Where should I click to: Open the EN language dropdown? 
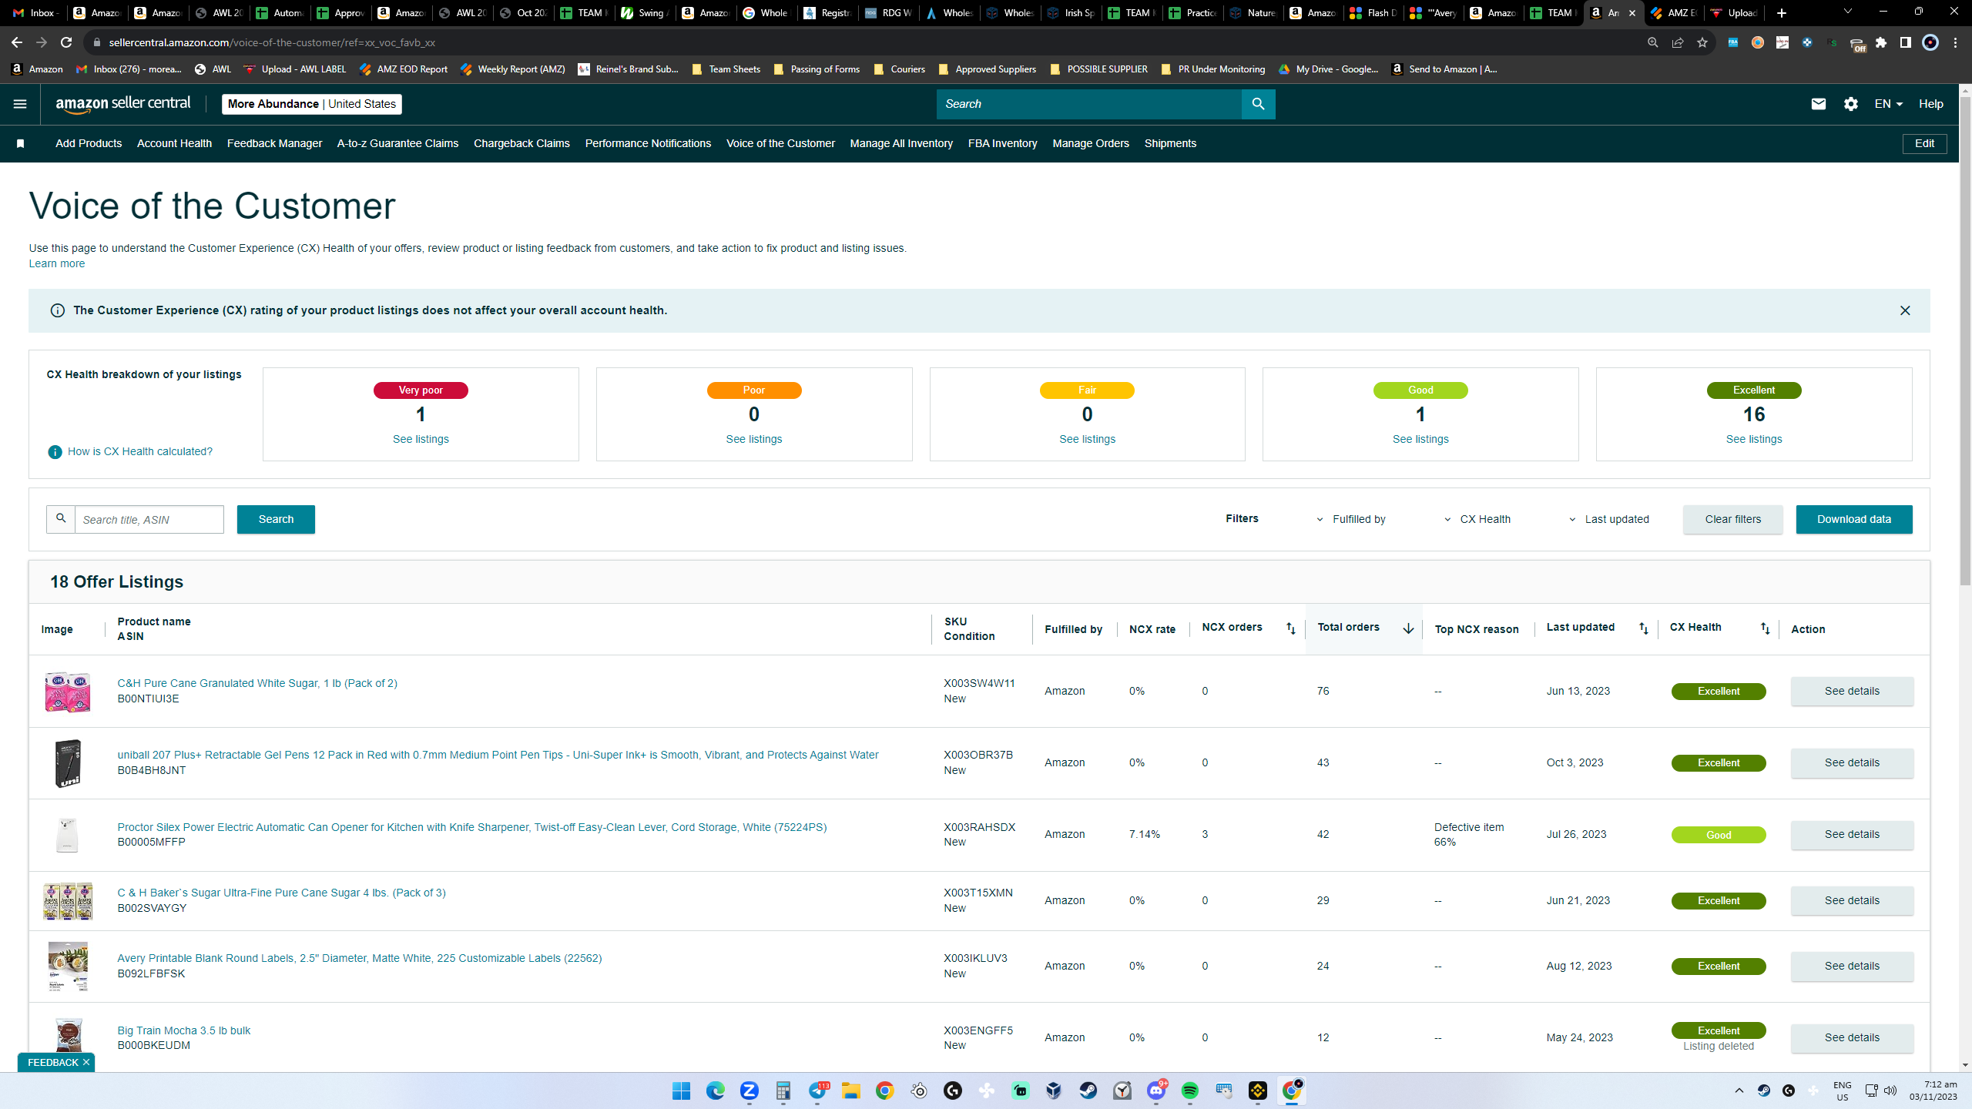point(1888,104)
